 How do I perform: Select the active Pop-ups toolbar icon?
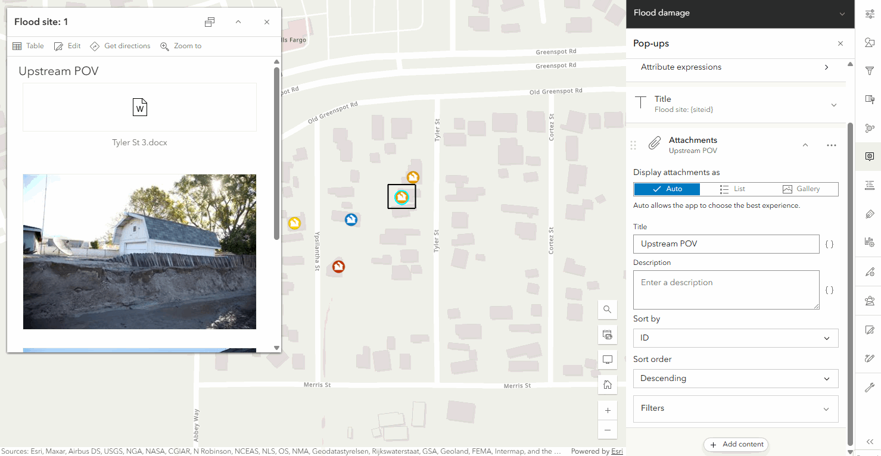(869, 156)
